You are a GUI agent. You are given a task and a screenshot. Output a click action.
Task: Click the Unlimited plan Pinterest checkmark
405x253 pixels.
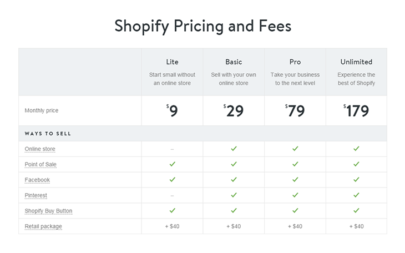356,195
